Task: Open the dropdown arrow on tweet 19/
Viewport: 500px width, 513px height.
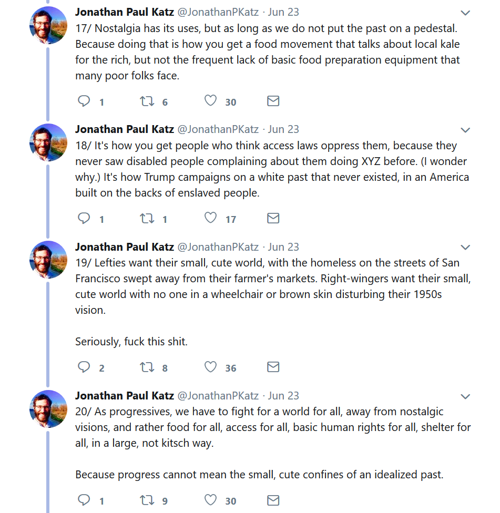Action: click(x=465, y=248)
